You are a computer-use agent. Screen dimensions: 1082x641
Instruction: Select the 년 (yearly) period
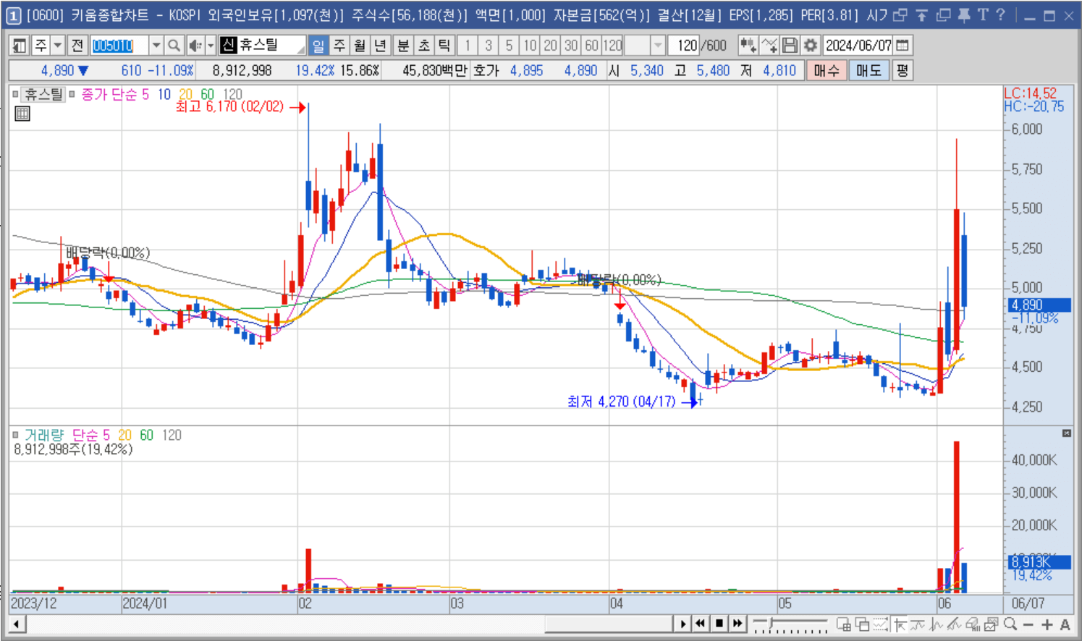click(380, 46)
